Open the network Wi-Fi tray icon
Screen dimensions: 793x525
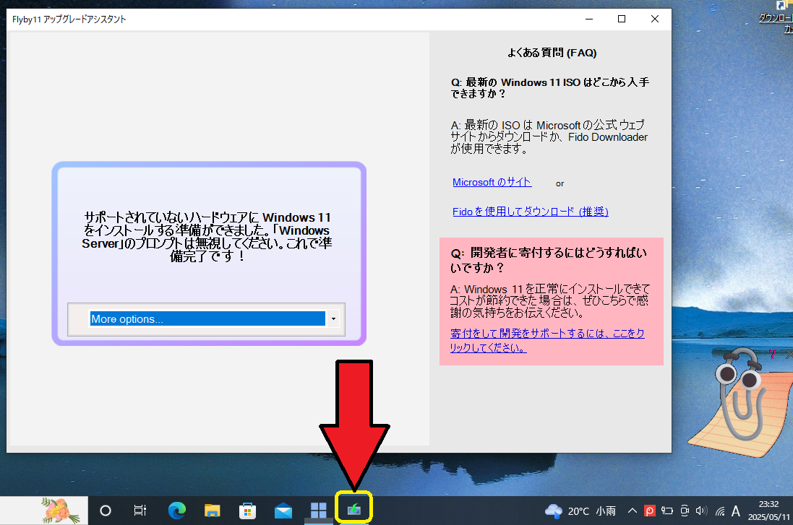720,511
